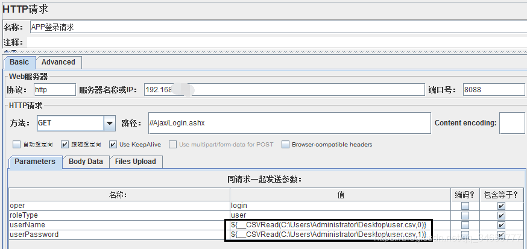Switch to the Basic tab
This screenshot has height=249, width=527.
pyautogui.click(x=19, y=62)
